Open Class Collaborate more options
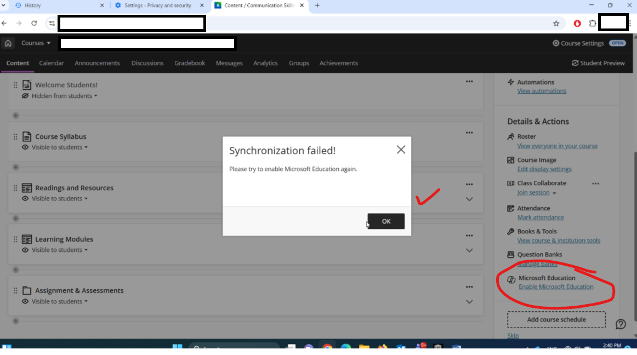The image size is (637, 355). pyautogui.click(x=595, y=184)
